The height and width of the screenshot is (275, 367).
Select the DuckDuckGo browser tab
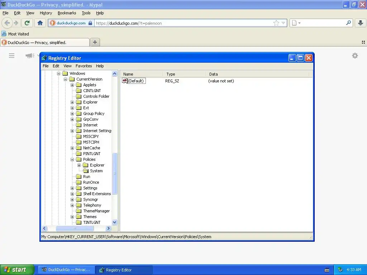44,42
